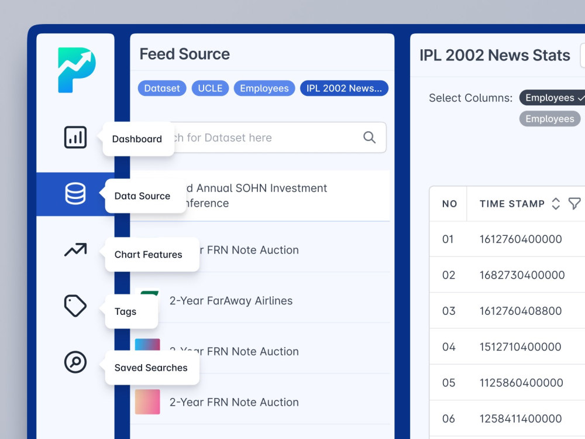This screenshot has height=439, width=585.
Task: Click the IPL 2002 News Stats title
Action: (495, 55)
